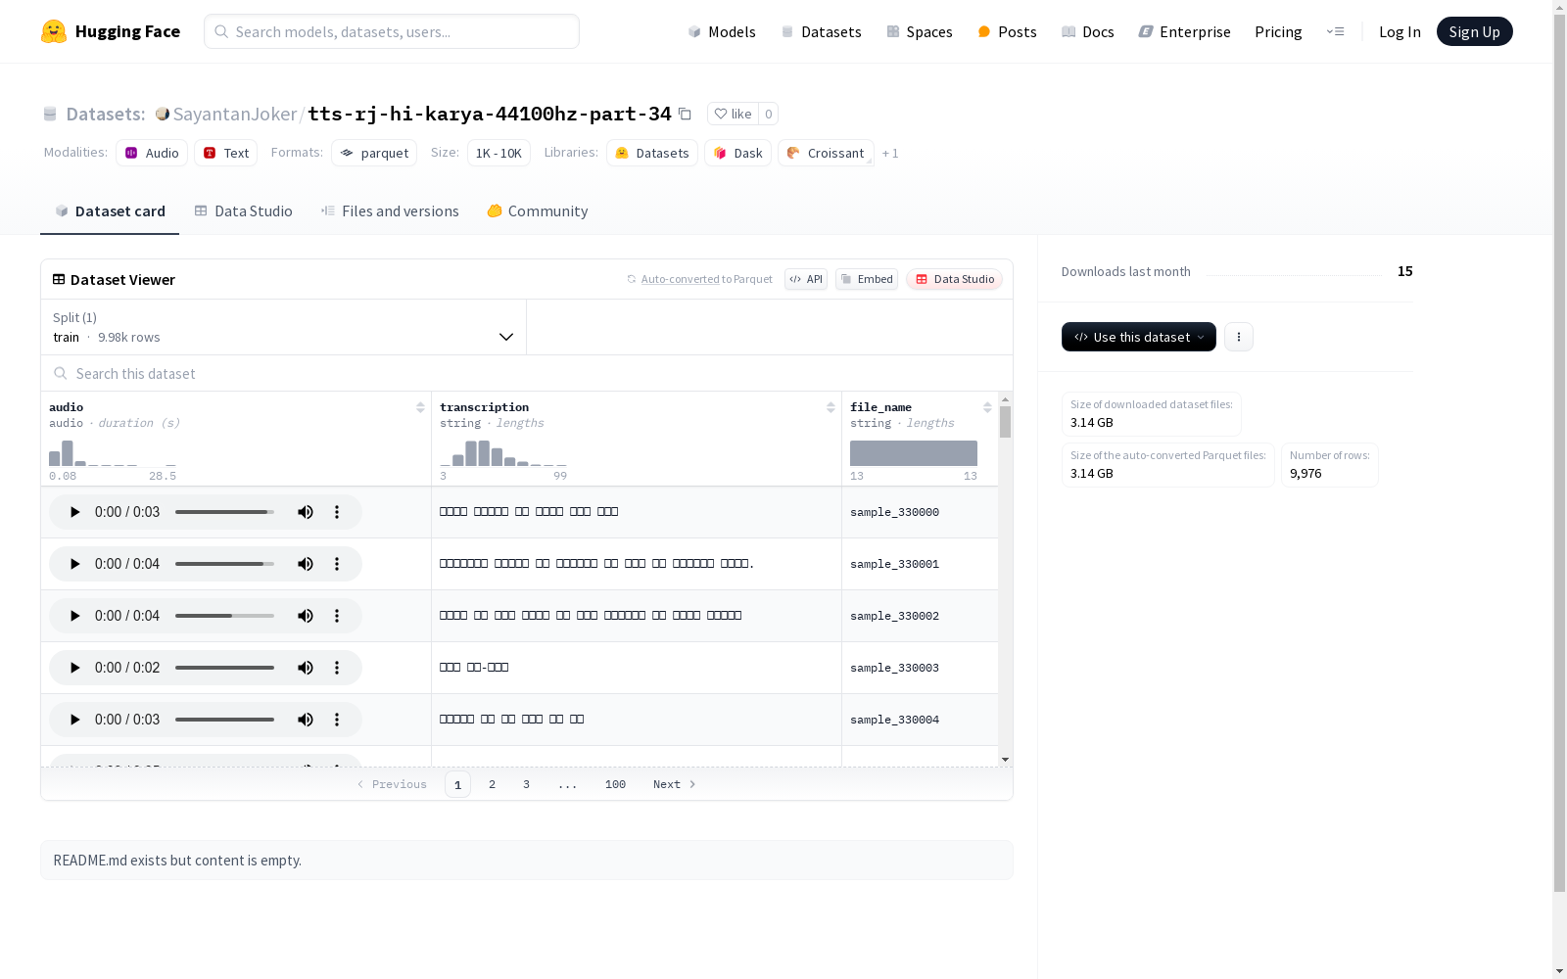
Task: Open audio options menu for sample_330003
Action: point(337,668)
